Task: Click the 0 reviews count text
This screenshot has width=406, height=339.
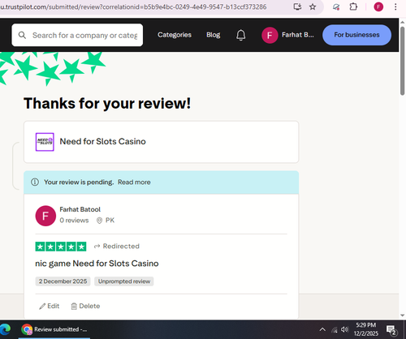Action: tap(74, 221)
